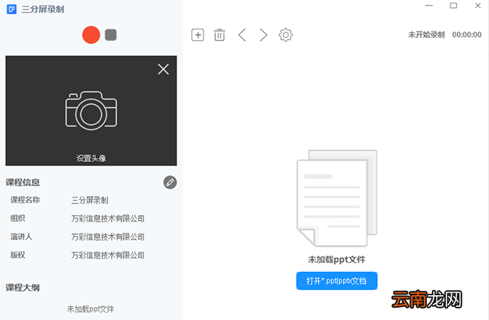Click the 未加载ppt文件 outline placeholder text
This screenshot has height=320, width=489.
click(91, 309)
